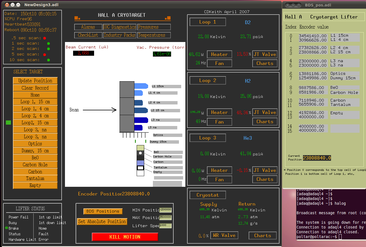Viewport: 366px width, 247px height.
Task: Select the Empty target button
Action: pyautogui.click(x=35, y=185)
